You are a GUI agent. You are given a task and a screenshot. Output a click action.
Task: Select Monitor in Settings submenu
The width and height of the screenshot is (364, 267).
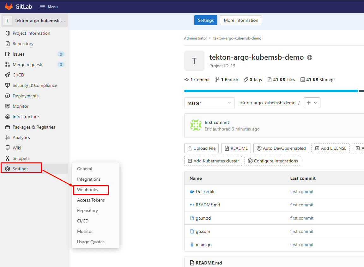pos(85,232)
